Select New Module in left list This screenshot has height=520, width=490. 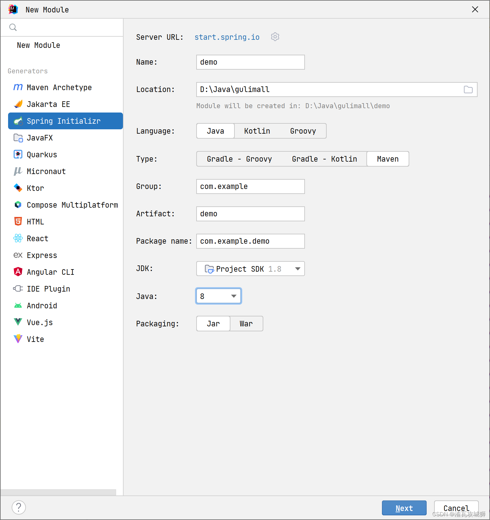39,45
